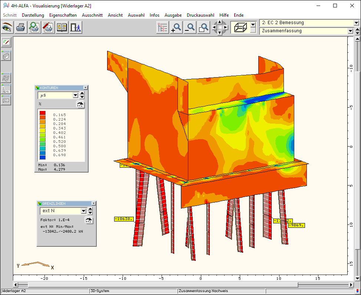Open the Druckauswahl menu

(200, 15)
